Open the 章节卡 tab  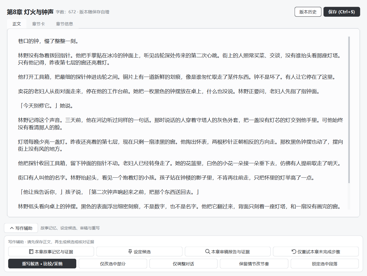39,24
